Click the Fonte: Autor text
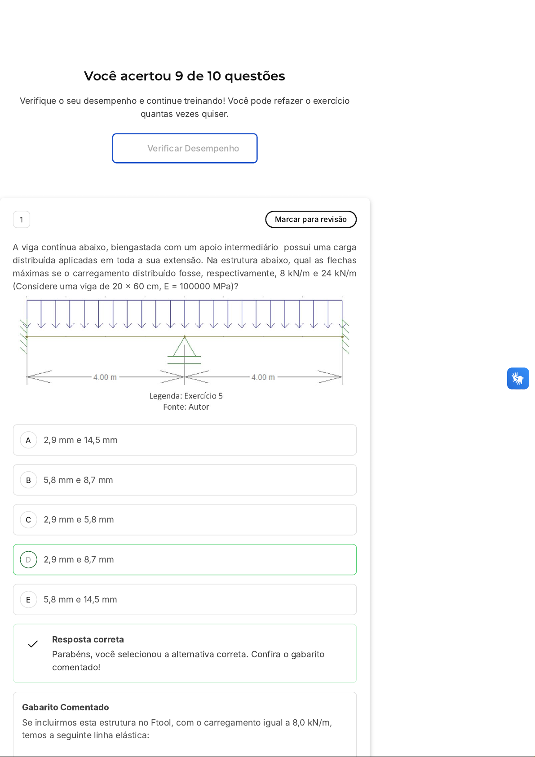 [x=186, y=407]
